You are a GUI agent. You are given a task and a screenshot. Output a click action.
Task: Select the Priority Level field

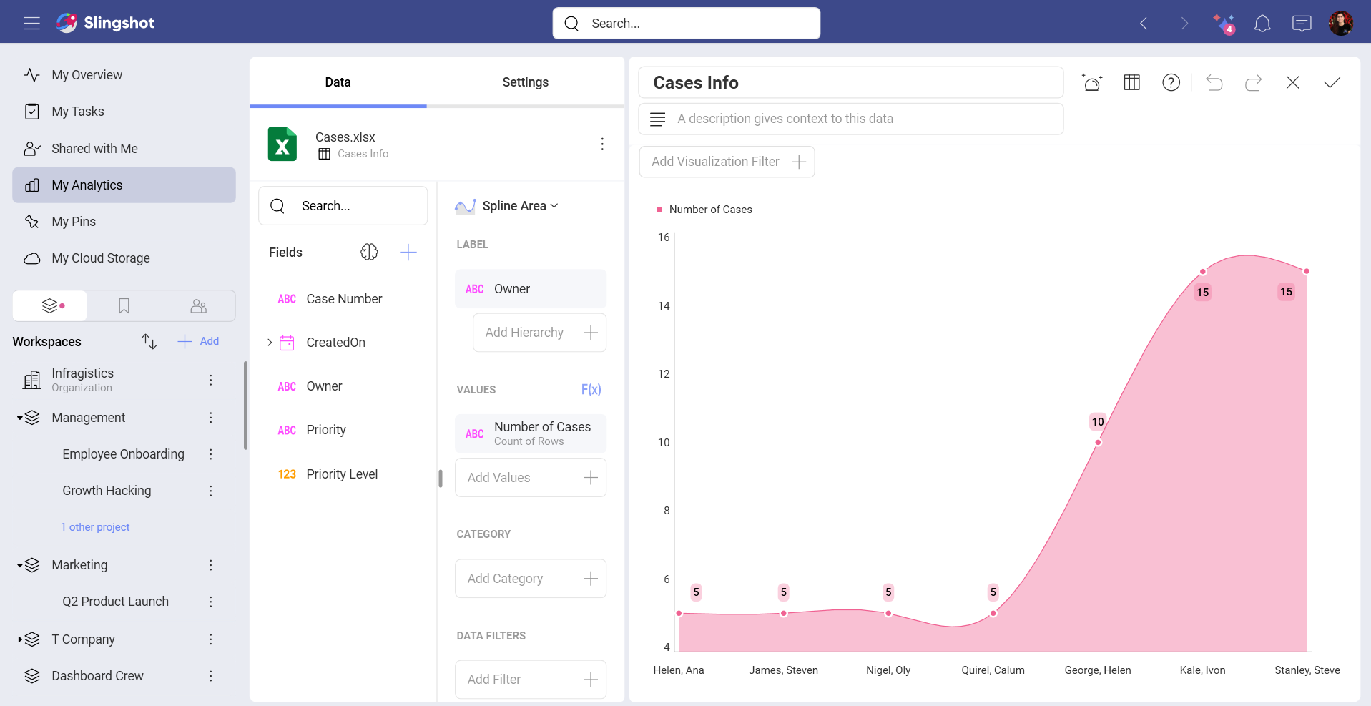(x=343, y=474)
